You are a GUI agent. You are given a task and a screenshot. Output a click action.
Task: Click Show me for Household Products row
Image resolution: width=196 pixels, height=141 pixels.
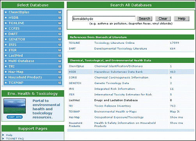click(176, 123)
